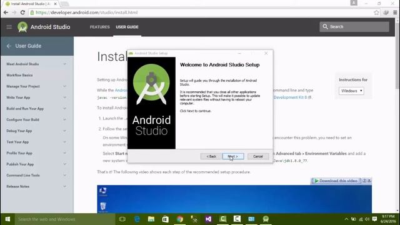Click the browser back arrow
Viewport: 400px width, 225px height.
[6, 12]
